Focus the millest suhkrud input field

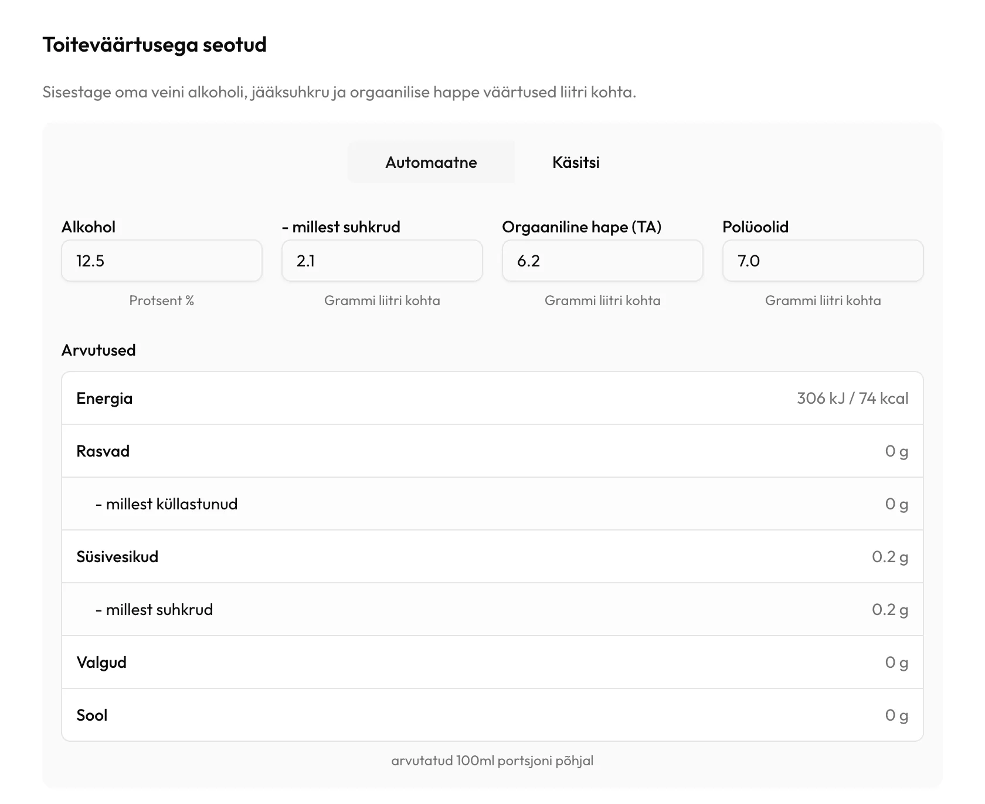382,261
